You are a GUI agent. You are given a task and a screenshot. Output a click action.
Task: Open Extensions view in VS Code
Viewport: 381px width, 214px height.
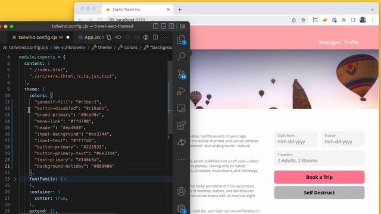[181, 125]
